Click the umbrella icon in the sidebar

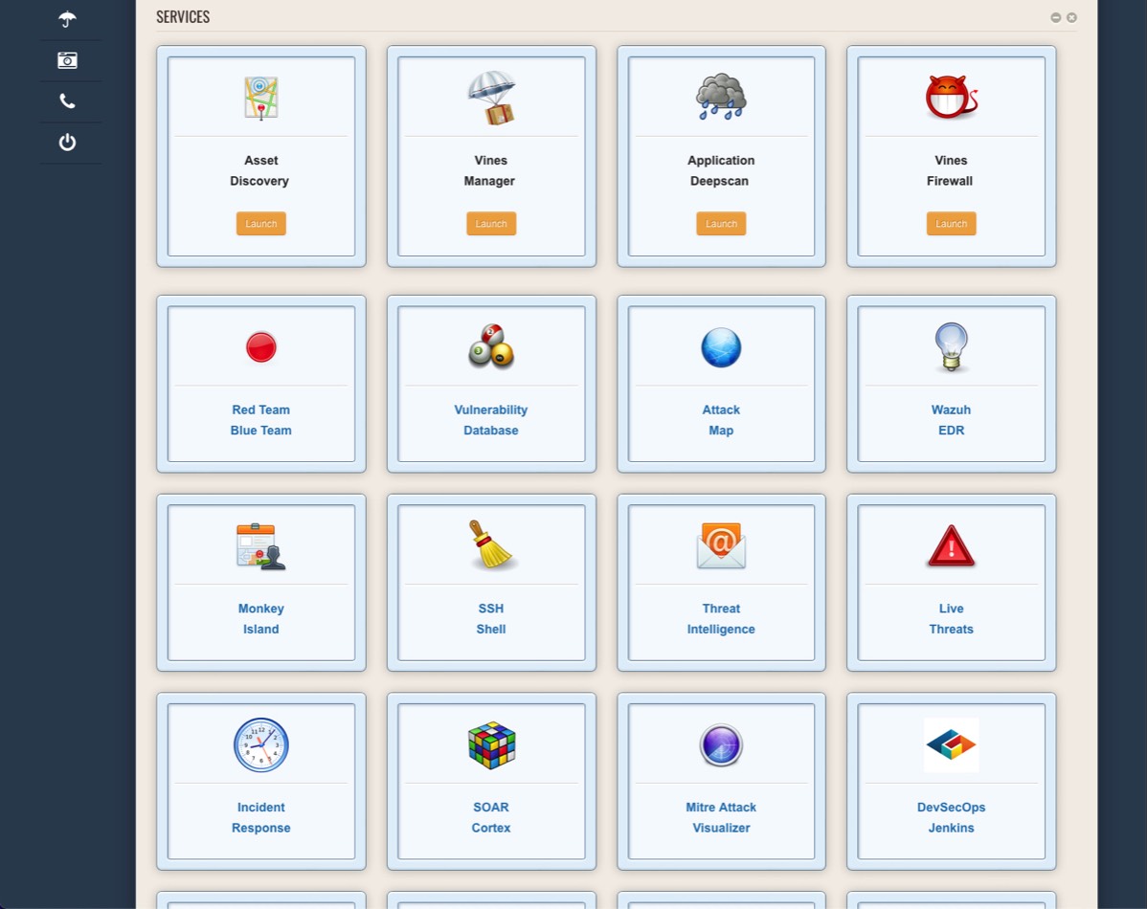pos(67,19)
